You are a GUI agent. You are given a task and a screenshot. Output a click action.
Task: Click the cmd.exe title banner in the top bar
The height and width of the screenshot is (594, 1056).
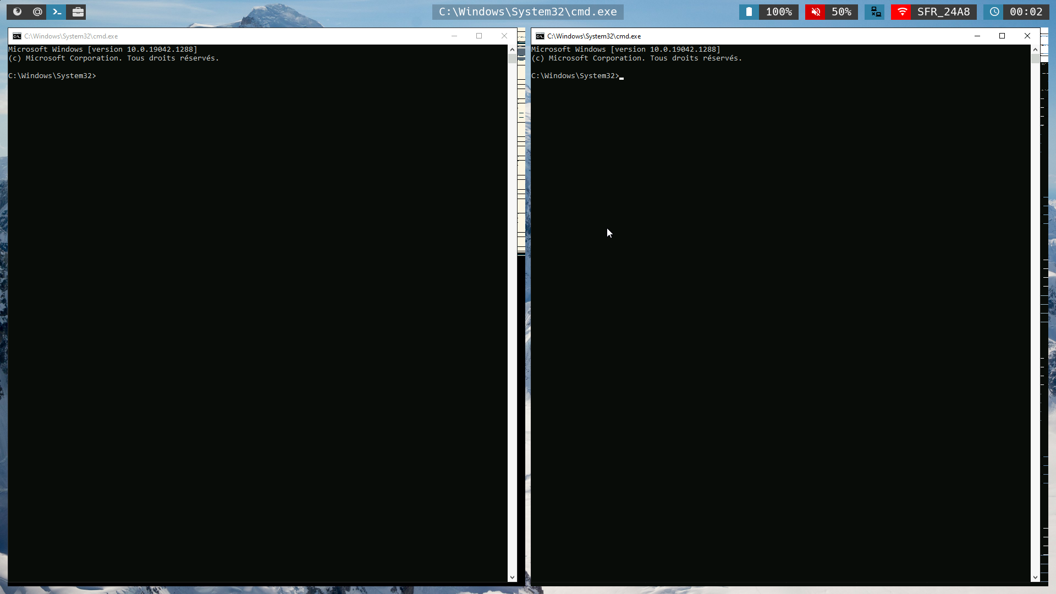coord(527,12)
